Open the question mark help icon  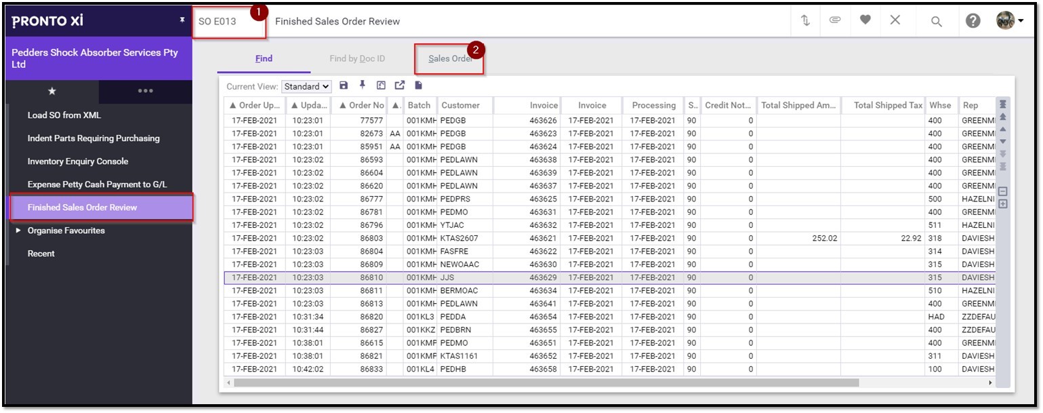click(x=973, y=21)
